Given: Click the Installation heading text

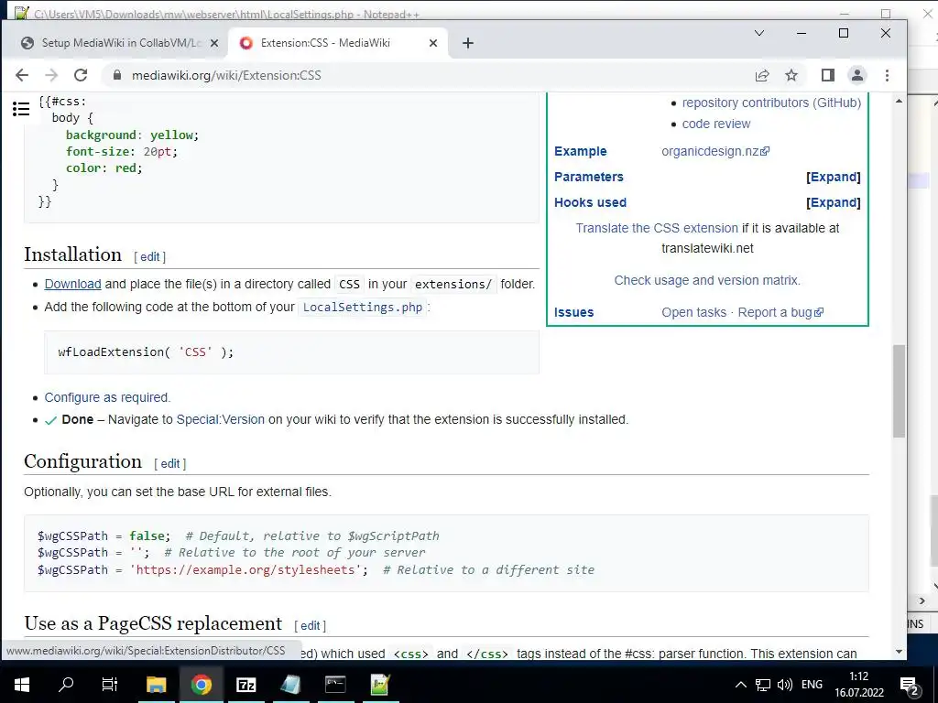Looking at the screenshot, I should (73, 254).
